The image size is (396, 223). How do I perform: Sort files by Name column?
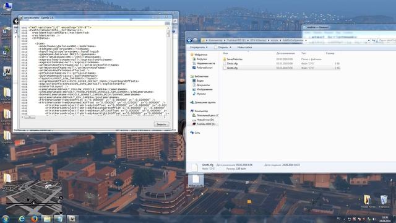225,53
